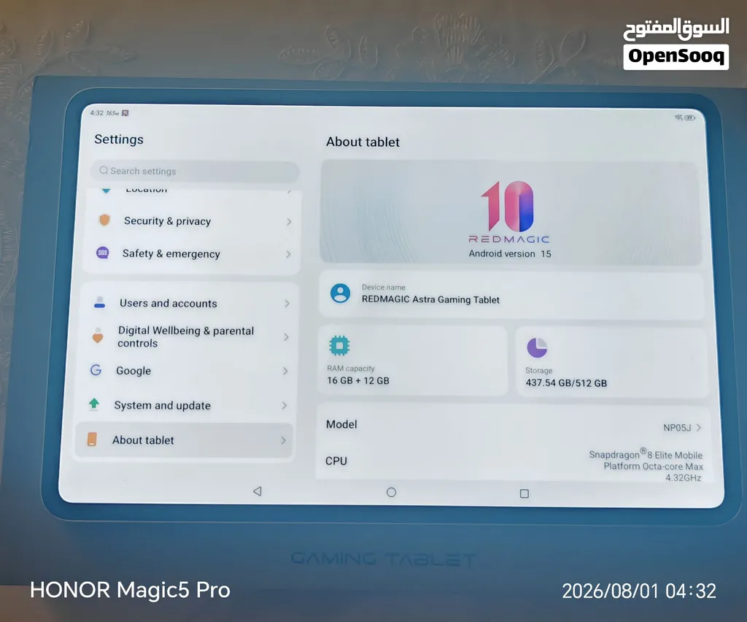Tap Device name REDMAGIC Astra Gaming Tablet
Image resolution: width=747 pixels, height=622 pixels.
click(x=511, y=294)
